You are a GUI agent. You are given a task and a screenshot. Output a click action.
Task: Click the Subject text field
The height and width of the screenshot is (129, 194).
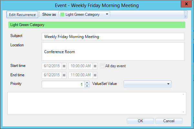point(113,37)
